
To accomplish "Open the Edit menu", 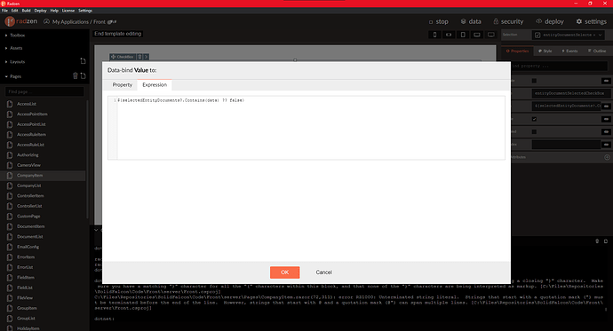I will point(14,11).
